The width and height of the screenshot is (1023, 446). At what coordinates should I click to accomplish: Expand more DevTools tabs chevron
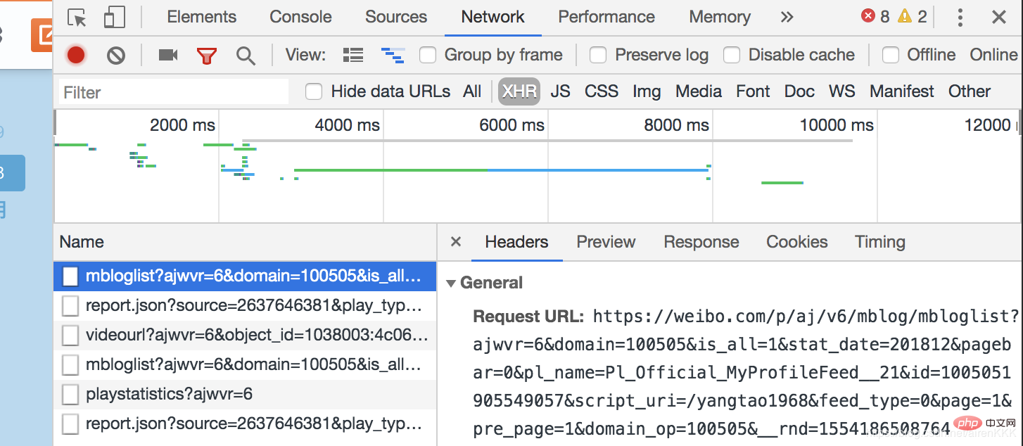tap(787, 18)
